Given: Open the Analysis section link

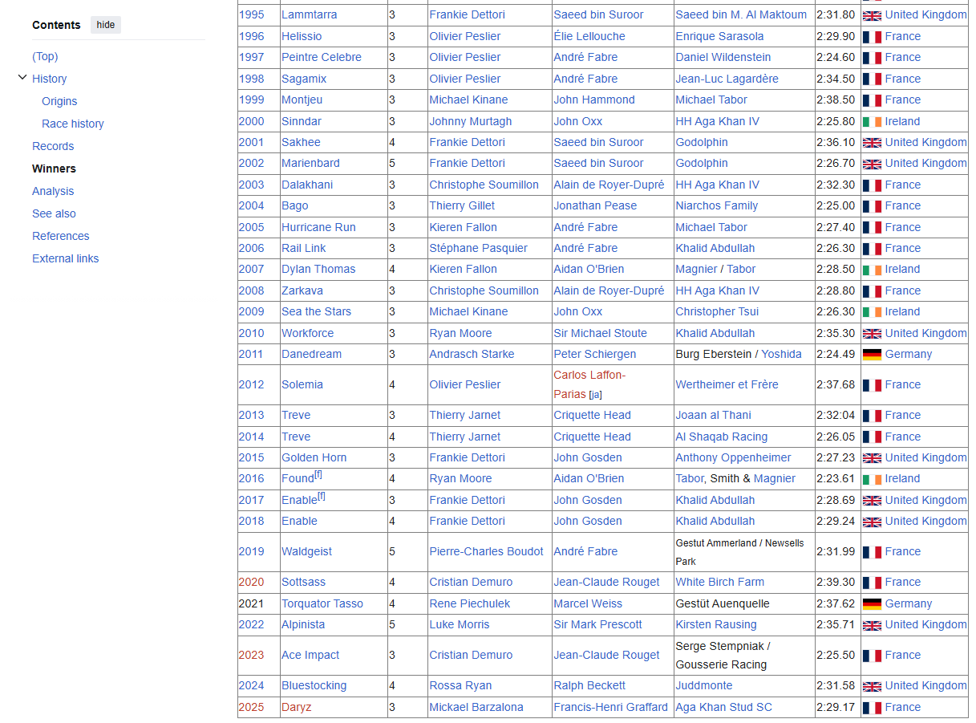Looking at the screenshot, I should (53, 191).
